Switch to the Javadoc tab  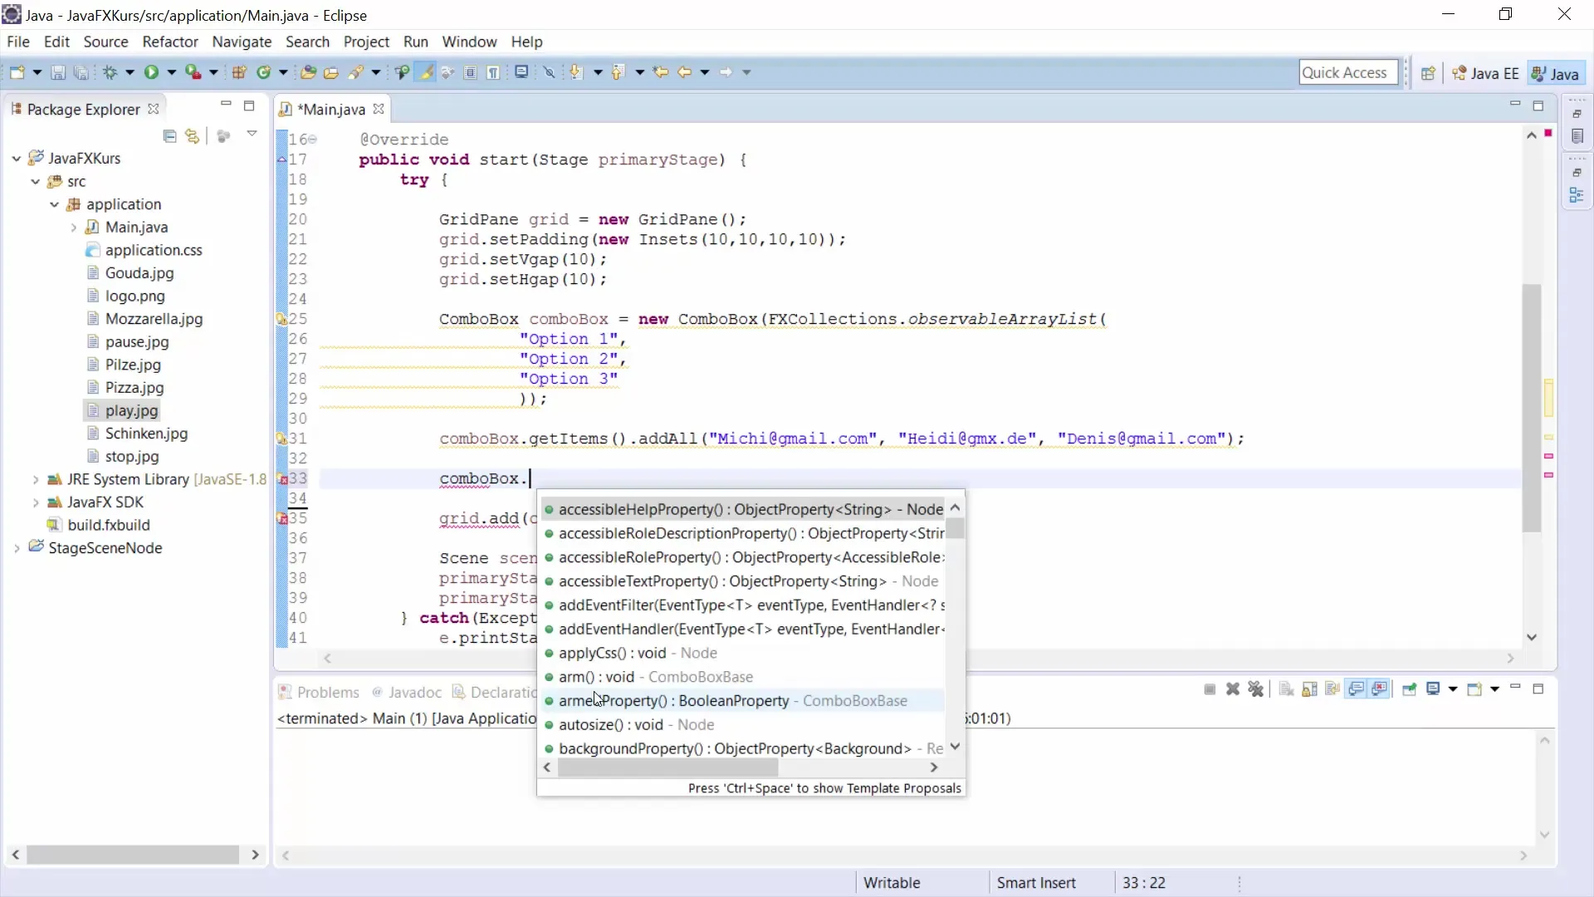click(407, 693)
